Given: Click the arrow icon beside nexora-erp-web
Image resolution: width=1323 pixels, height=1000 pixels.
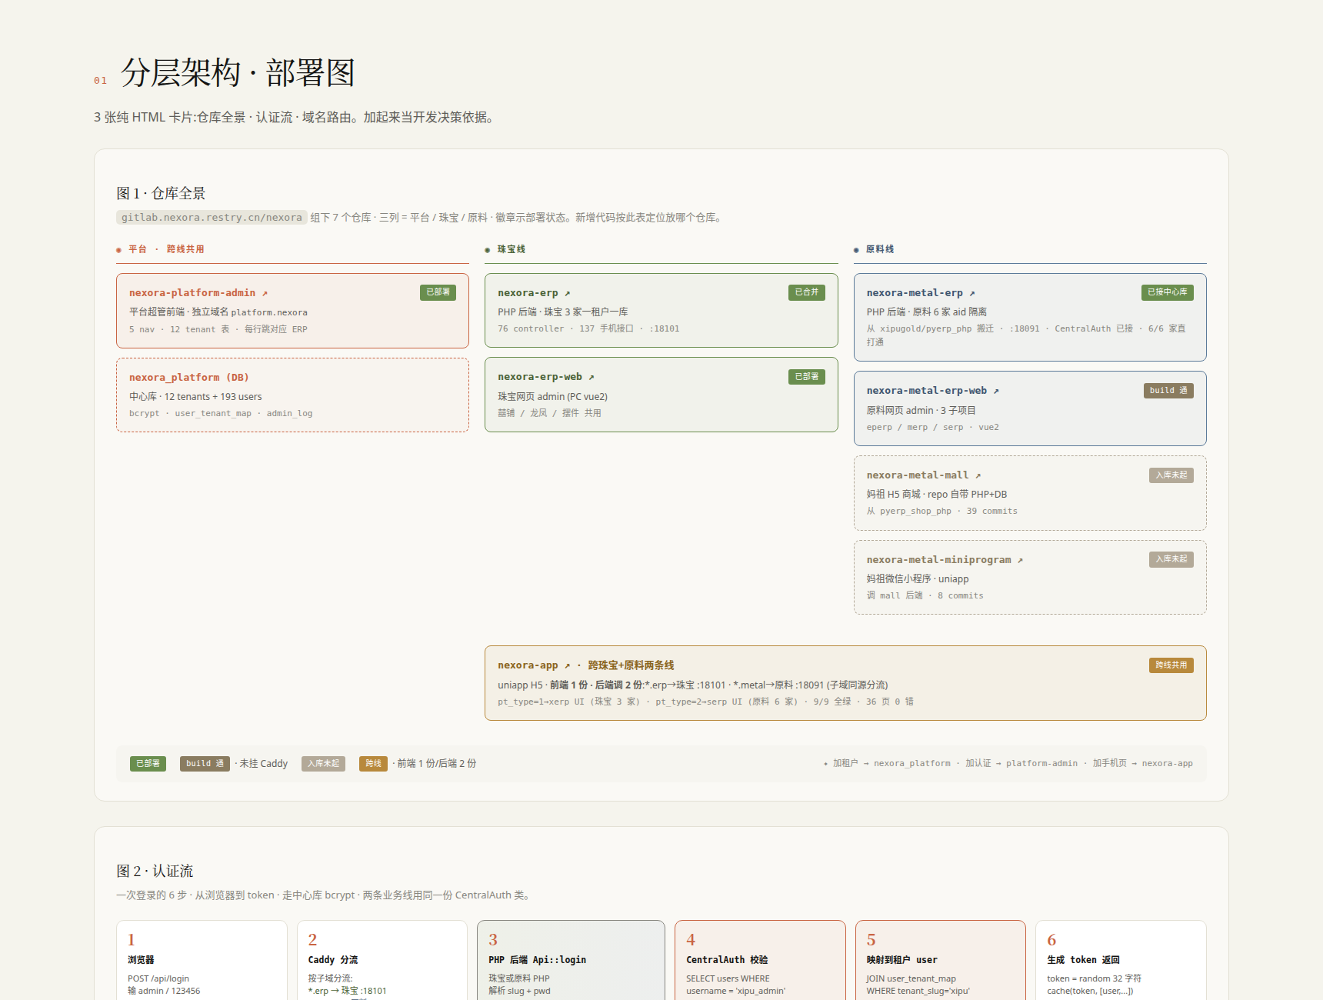Looking at the screenshot, I should click(592, 377).
